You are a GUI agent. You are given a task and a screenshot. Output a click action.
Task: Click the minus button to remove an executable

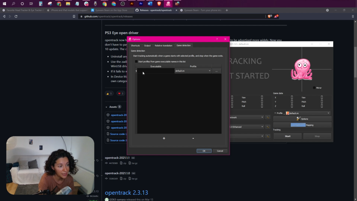193,138
